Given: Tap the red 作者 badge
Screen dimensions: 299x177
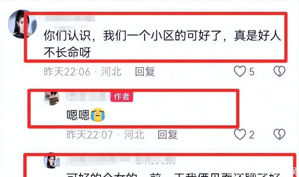Looking at the screenshot, I should tap(122, 96).
